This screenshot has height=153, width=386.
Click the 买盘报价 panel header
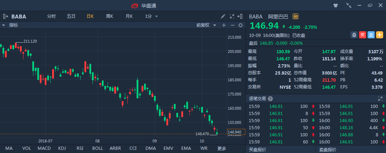pos(281,149)
